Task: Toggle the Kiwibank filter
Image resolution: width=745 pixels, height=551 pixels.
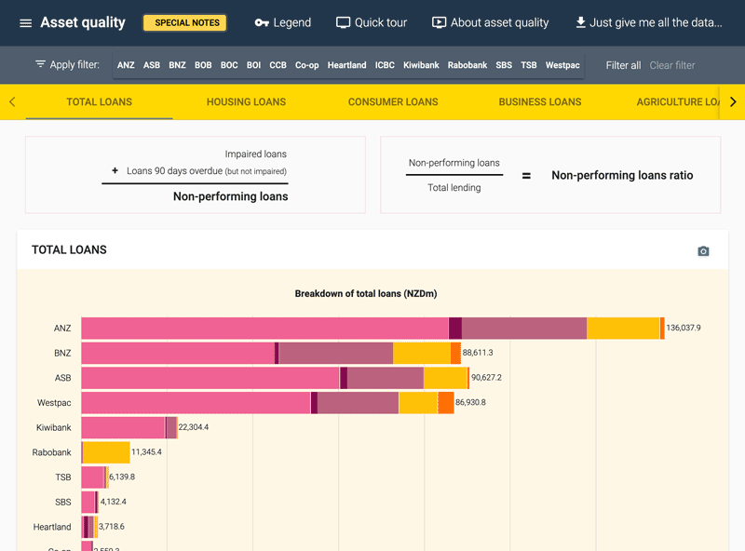Action: coord(421,65)
